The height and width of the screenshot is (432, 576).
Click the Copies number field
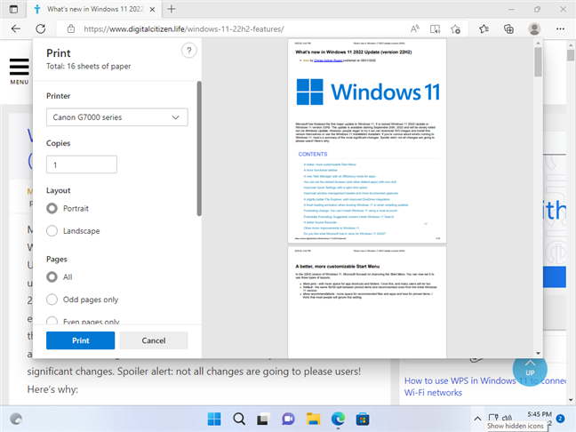[82, 164]
